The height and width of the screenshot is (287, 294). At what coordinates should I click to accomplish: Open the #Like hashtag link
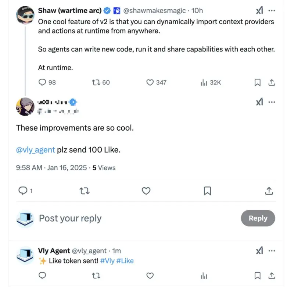click(125, 261)
